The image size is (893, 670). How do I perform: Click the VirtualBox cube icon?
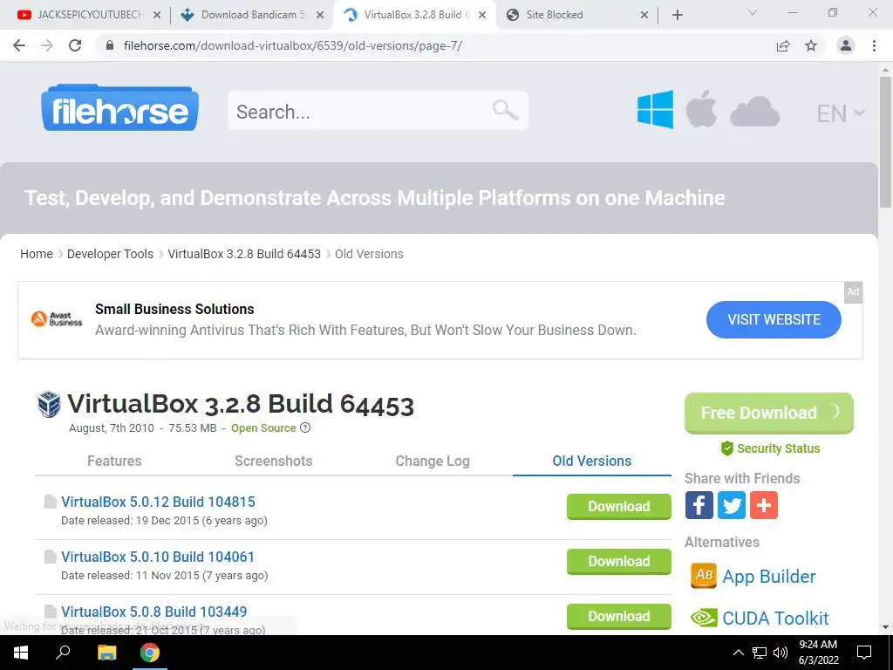tap(49, 404)
